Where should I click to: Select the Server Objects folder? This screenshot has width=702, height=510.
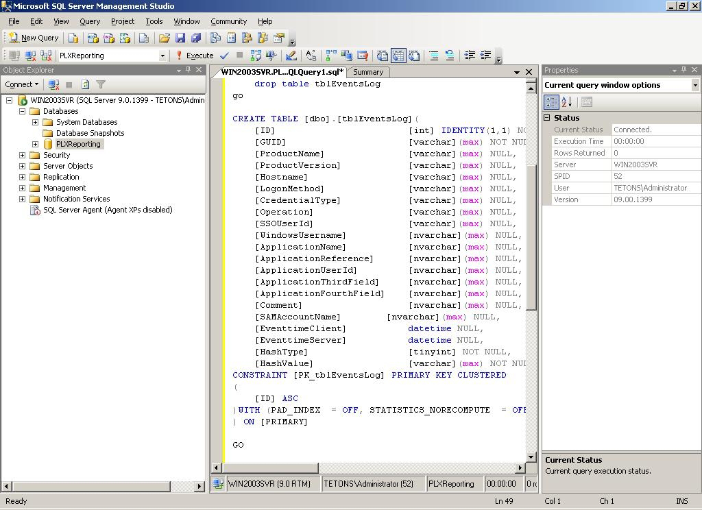68,166
